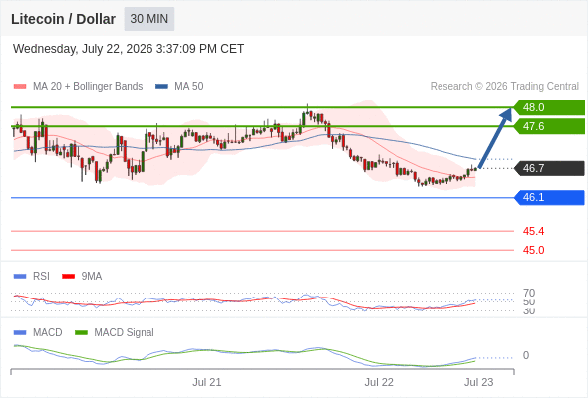Click the MA 50 legend label
Viewport: 588px width, 398px height.
(x=189, y=87)
